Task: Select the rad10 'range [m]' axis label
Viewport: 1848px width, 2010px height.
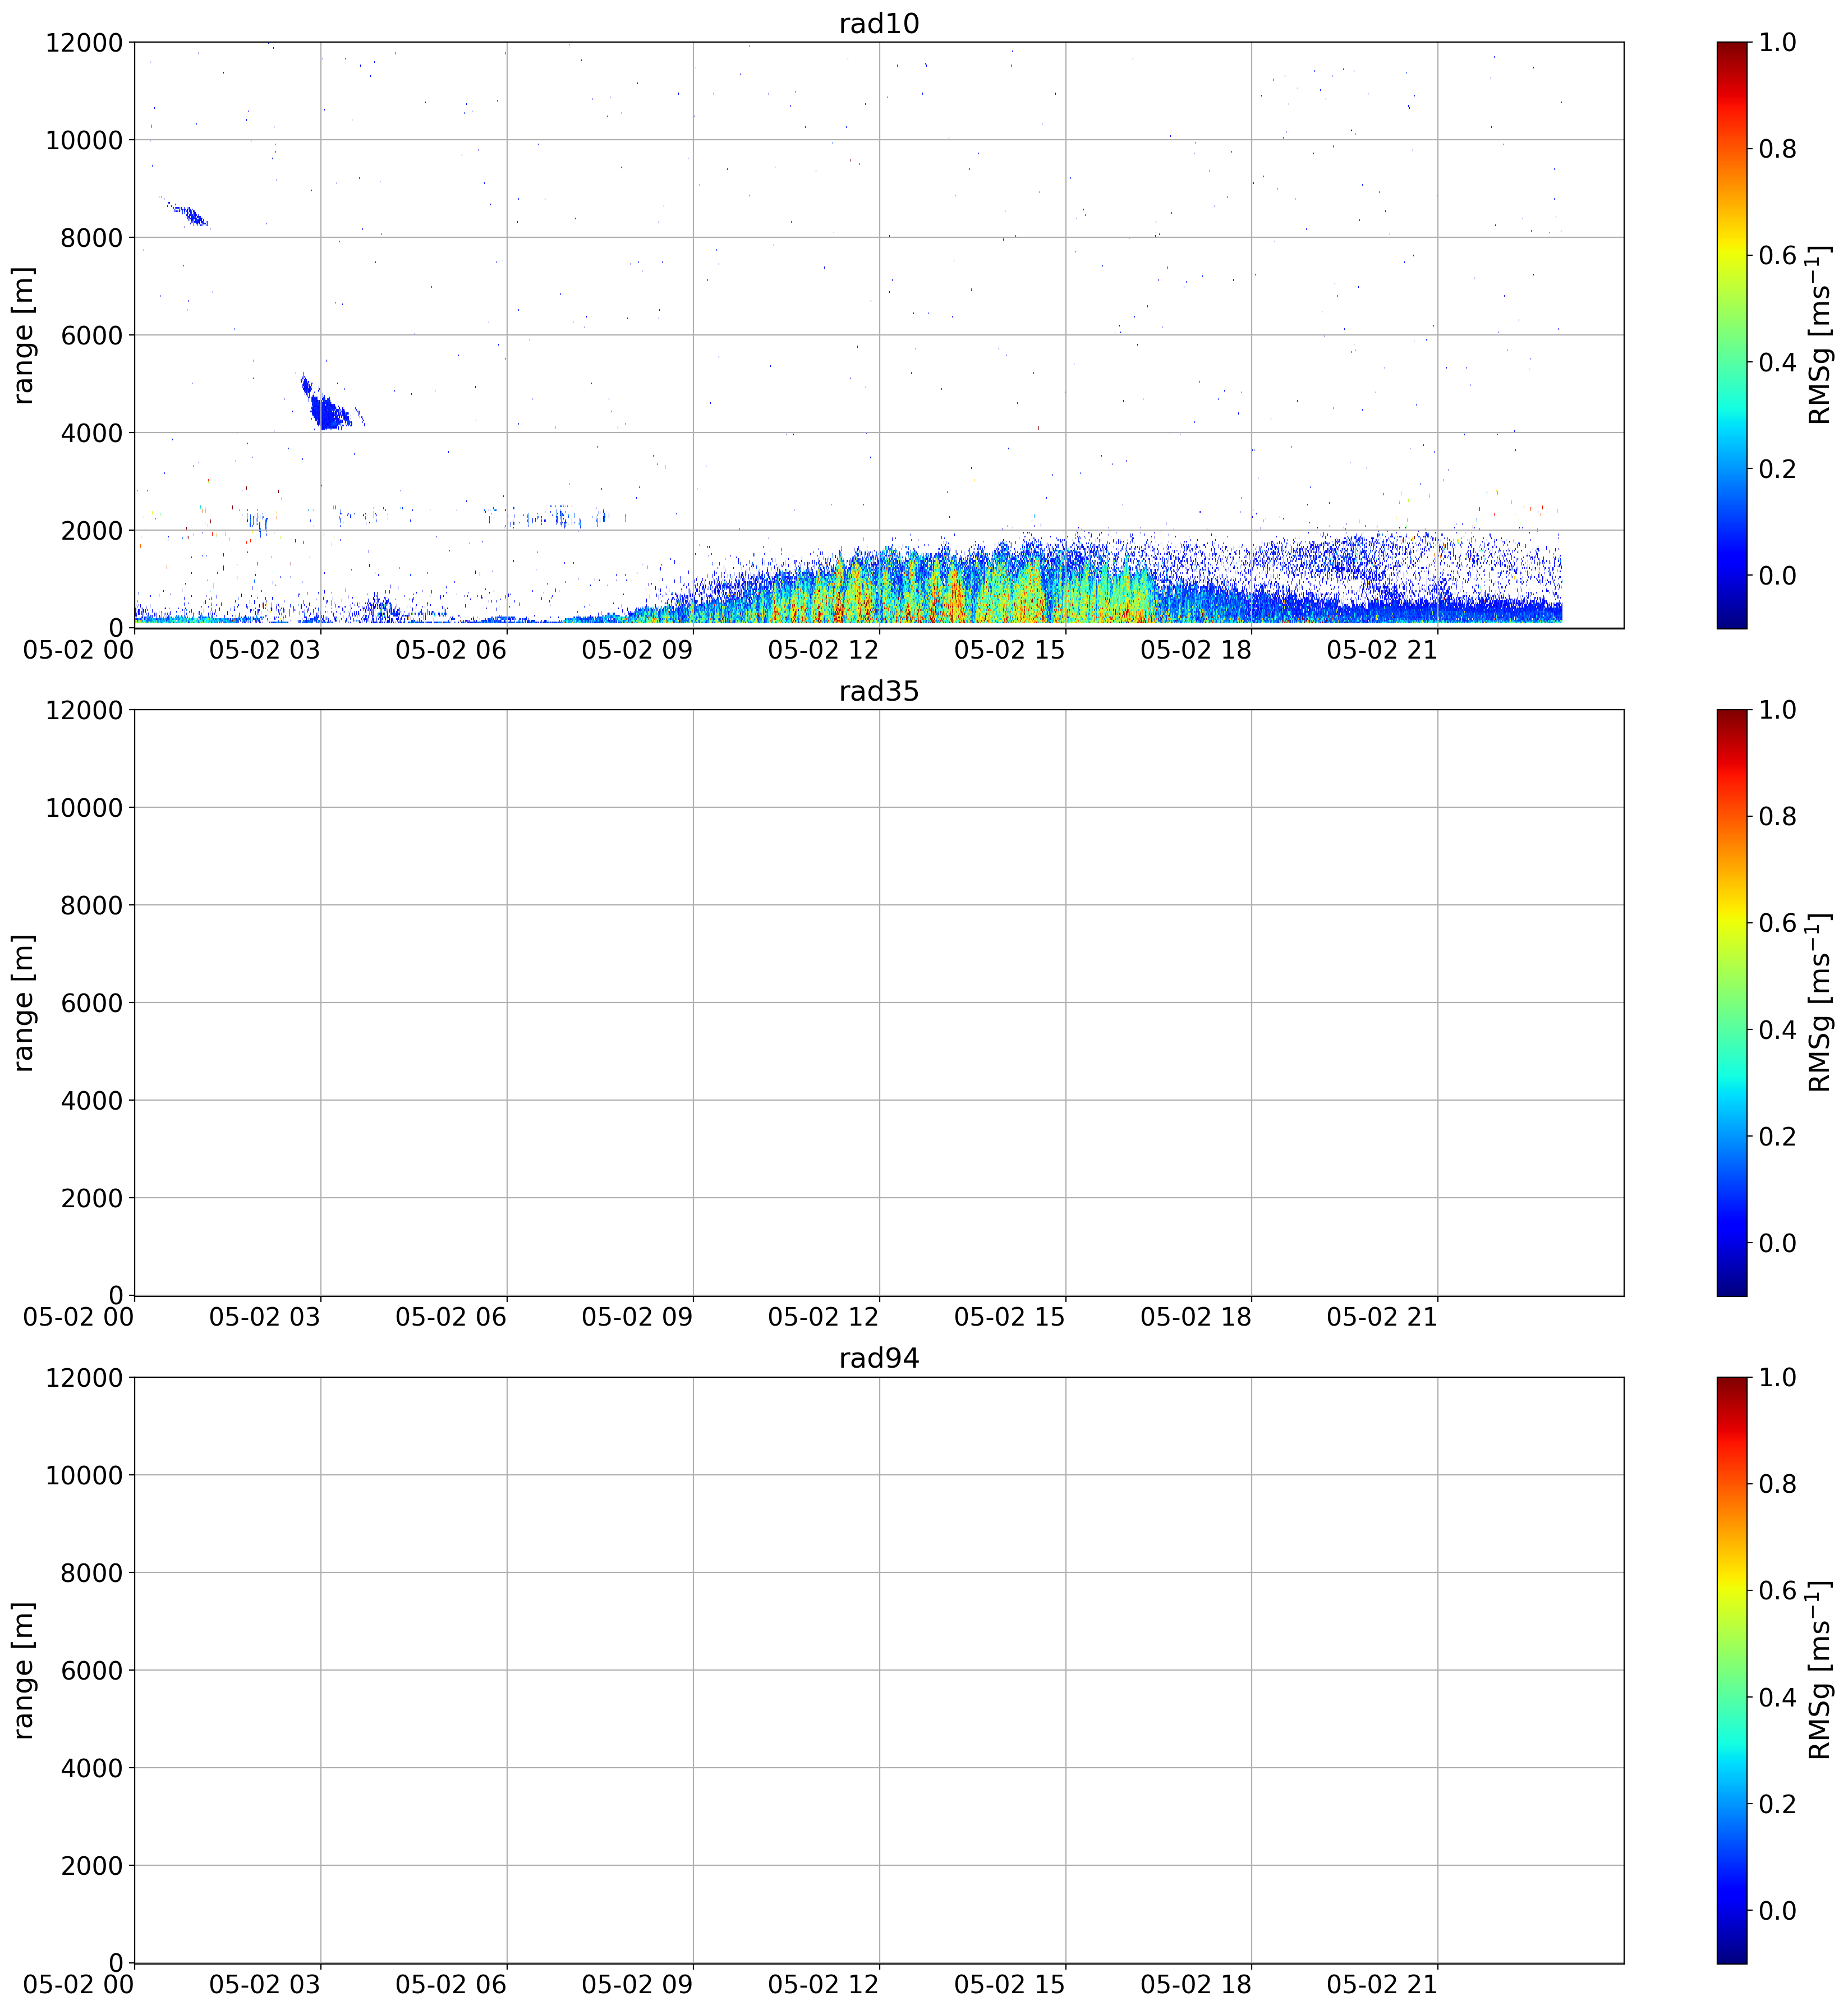Action: pyautogui.click(x=23, y=335)
